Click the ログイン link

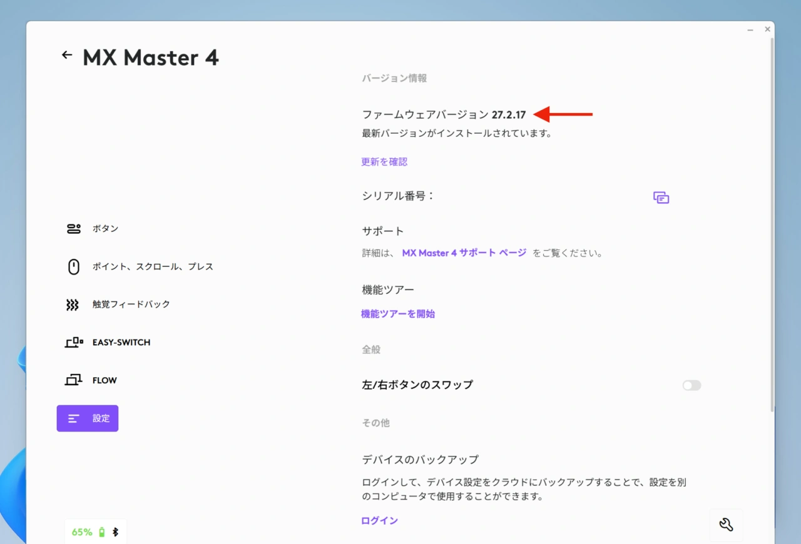[x=379, y=521]
